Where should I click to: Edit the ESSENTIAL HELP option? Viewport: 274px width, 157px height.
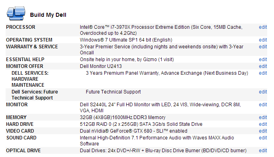coord(263,60)
